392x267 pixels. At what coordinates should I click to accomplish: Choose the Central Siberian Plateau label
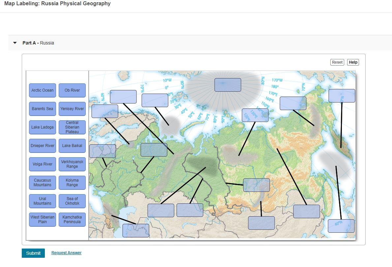point(72,127)
